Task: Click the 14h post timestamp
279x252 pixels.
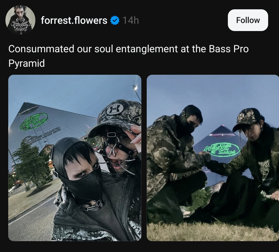Action: pyautogui.click(x=131, y=20)
